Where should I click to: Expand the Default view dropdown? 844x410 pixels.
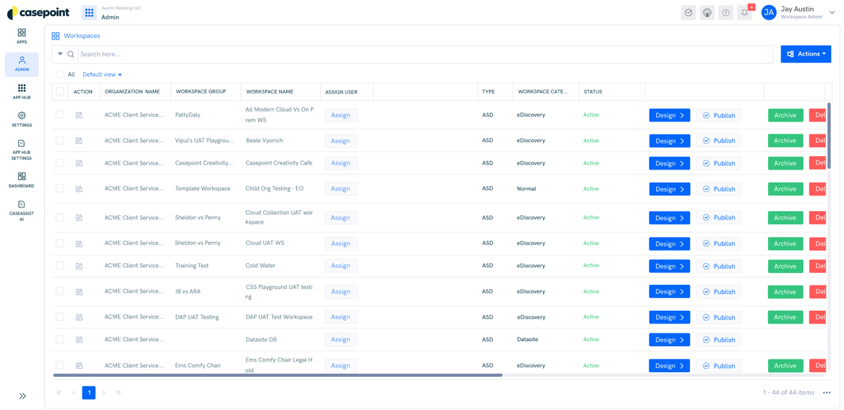click(102, 74)
